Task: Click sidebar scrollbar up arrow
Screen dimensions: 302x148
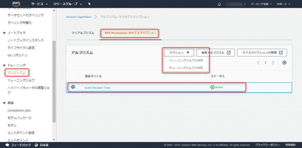Action: pos(54,10)
